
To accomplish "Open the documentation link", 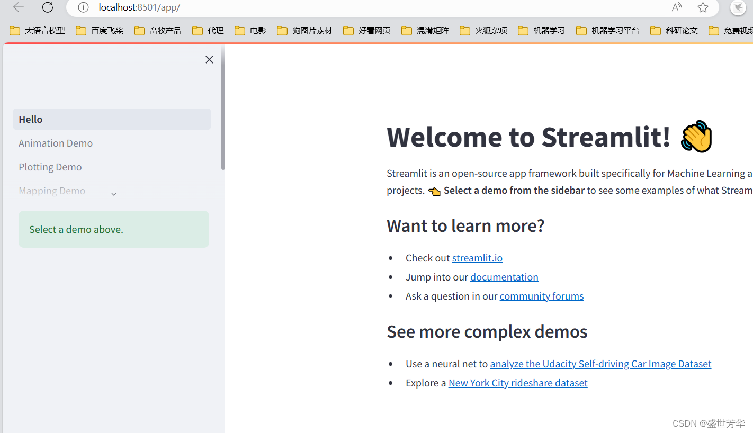I will [504, 277].
